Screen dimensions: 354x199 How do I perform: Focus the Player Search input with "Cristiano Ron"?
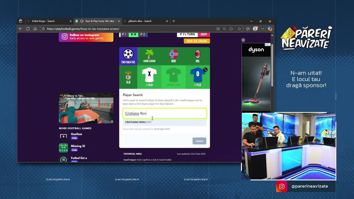click(x=165, y=113)
